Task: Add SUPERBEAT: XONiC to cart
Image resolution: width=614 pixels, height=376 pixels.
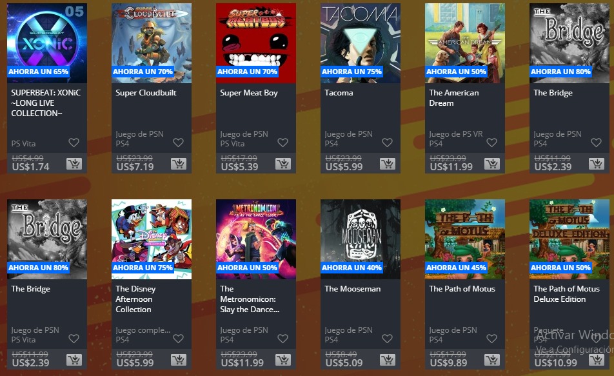Action: (x=74, y=164)
